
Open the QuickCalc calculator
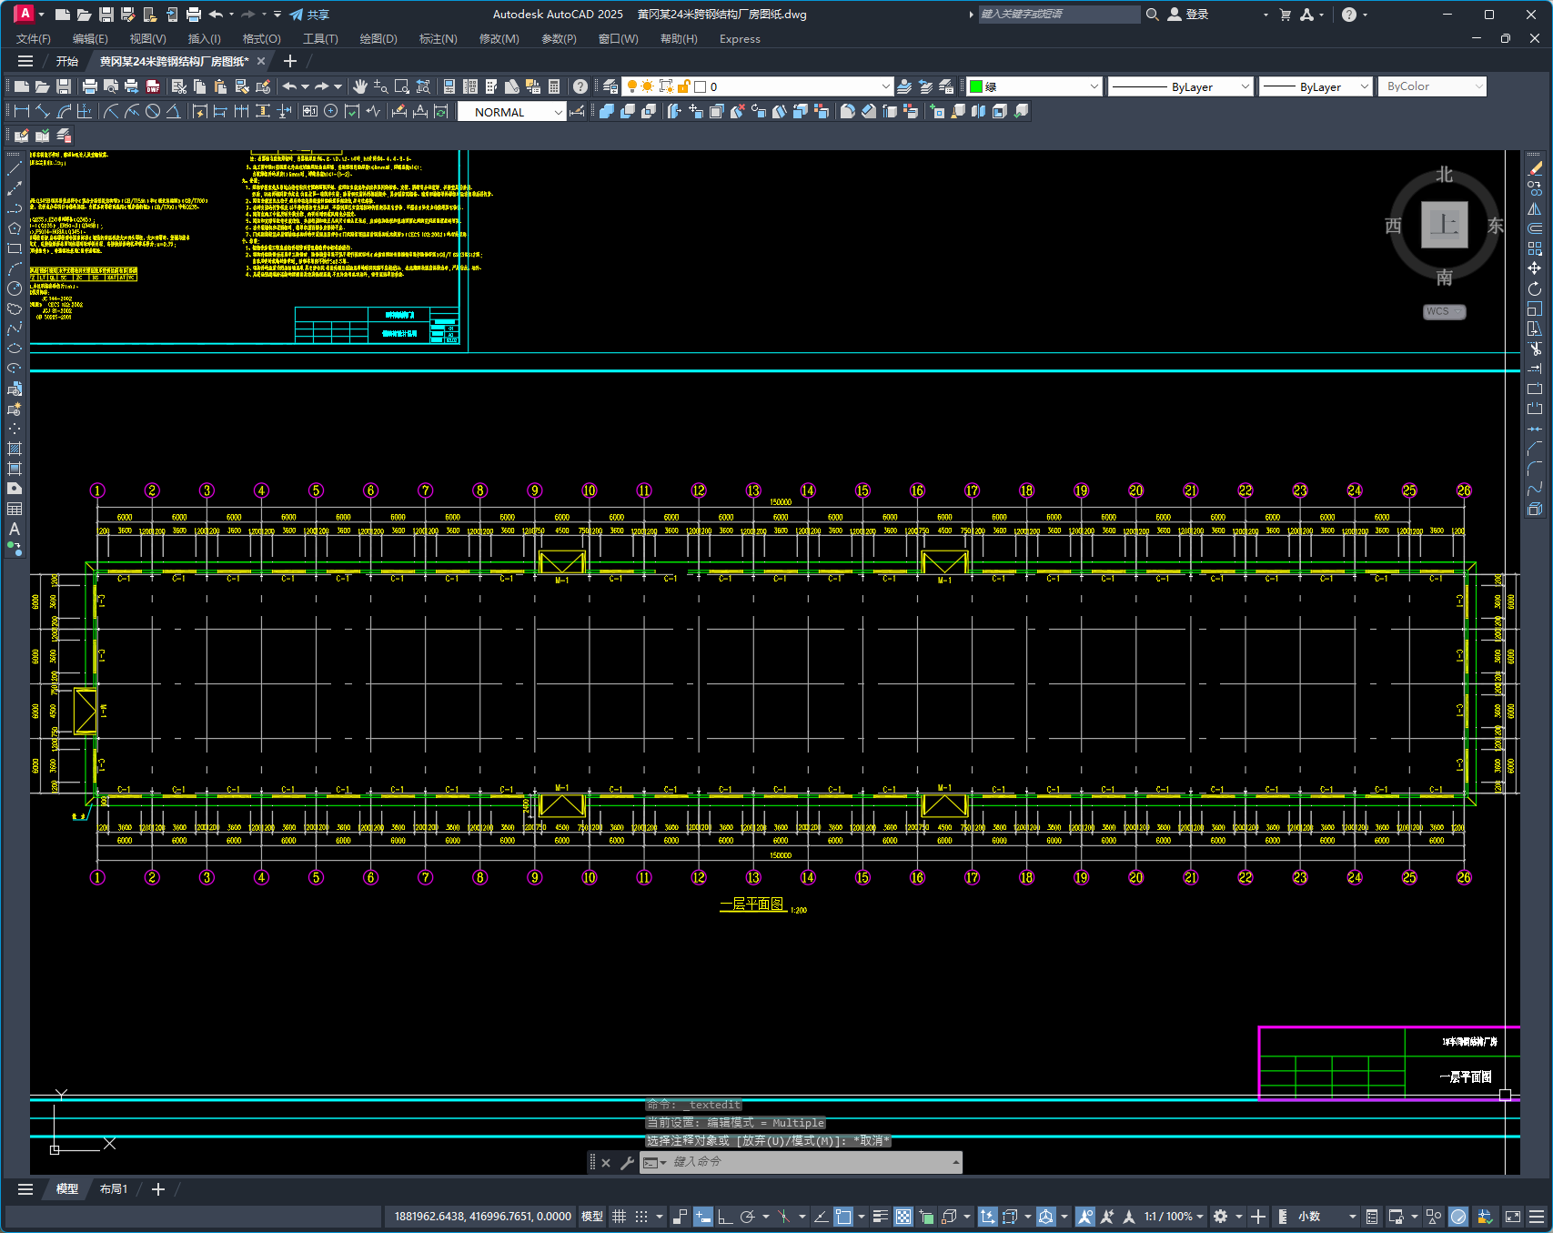click(554, 86)
